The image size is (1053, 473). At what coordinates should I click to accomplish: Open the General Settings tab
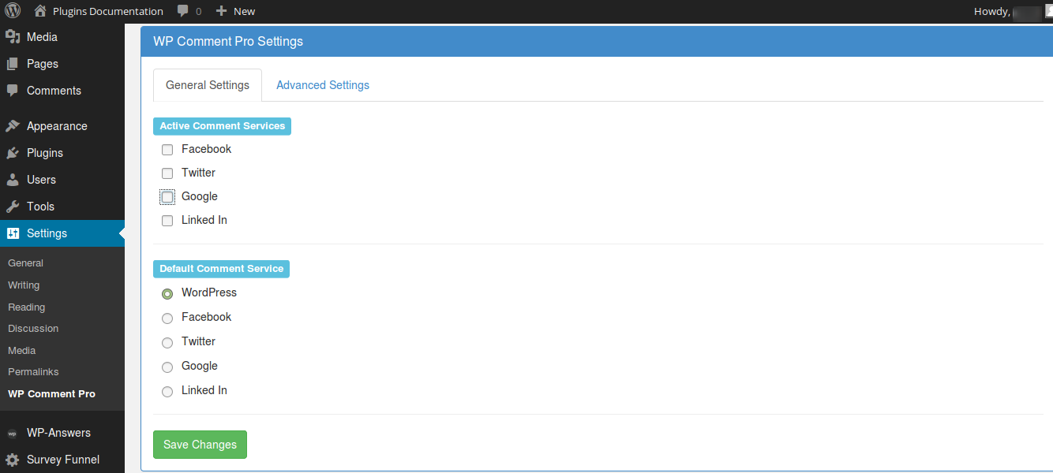click(x=207, y=84)
